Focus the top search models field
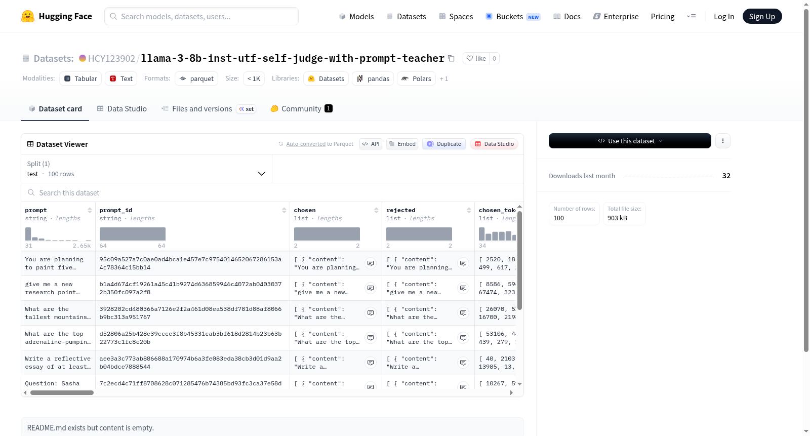This screenshot has width=810, height=436. 201,16
